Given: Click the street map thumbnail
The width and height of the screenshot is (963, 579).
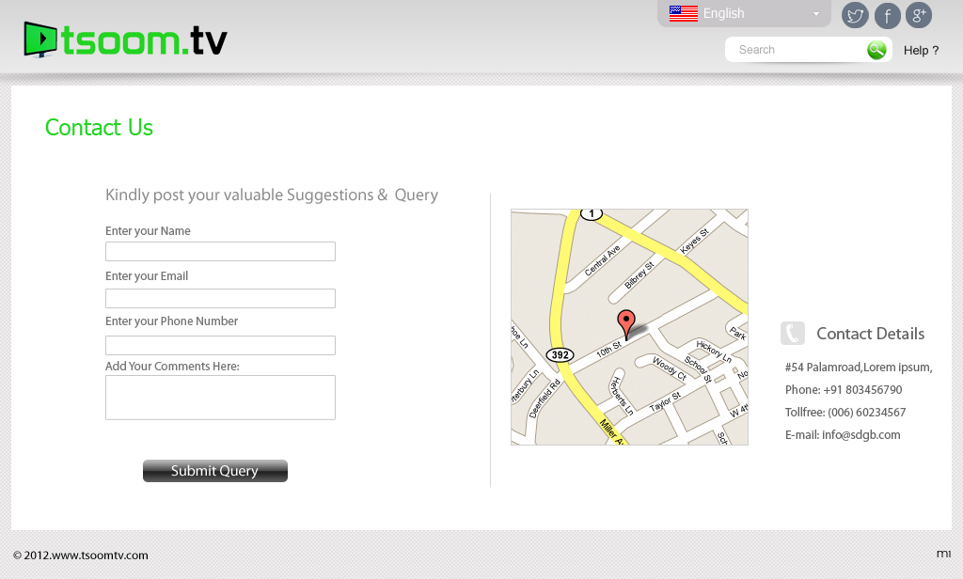Looking at the screenshot, I should point(629,327).
